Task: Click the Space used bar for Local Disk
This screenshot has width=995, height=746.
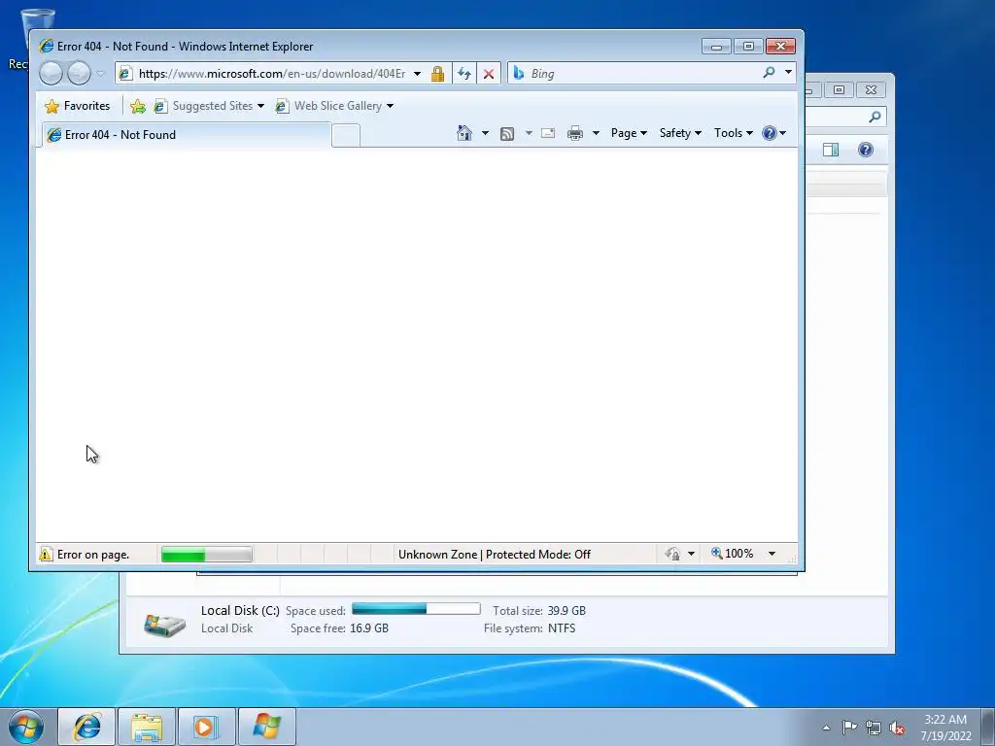Action: click(416, 609)
